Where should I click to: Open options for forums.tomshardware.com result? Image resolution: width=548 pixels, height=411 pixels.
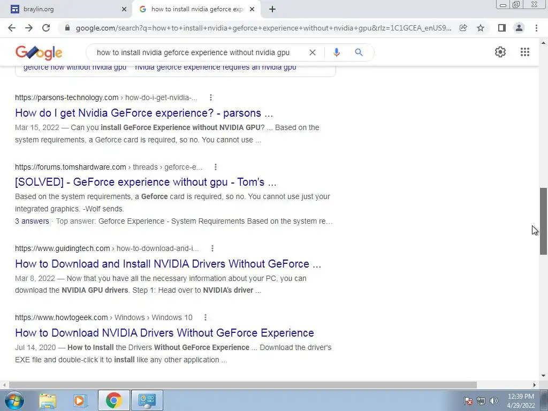216,167
